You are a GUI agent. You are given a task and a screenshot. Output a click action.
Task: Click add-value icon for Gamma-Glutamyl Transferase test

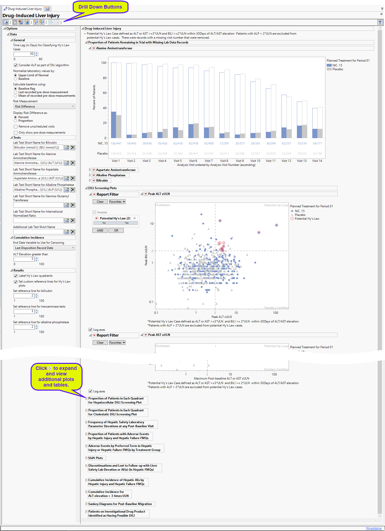click(67, 205)
